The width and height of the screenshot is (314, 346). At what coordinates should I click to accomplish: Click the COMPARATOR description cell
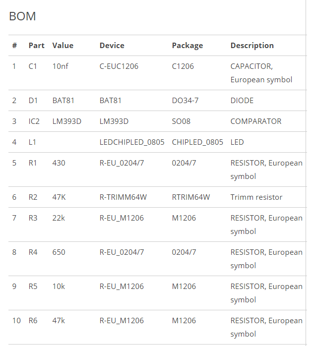pyautogui.click(x=255, y=121)
